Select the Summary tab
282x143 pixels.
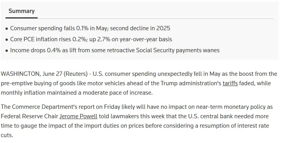pos(22,11)
